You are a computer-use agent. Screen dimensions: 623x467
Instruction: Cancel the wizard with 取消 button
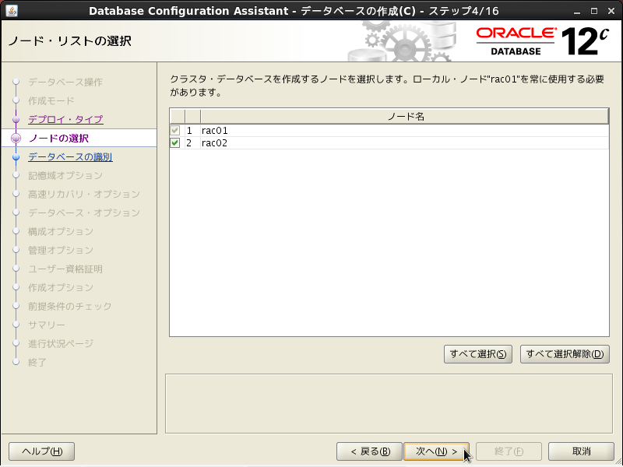[x=581, y=451]
